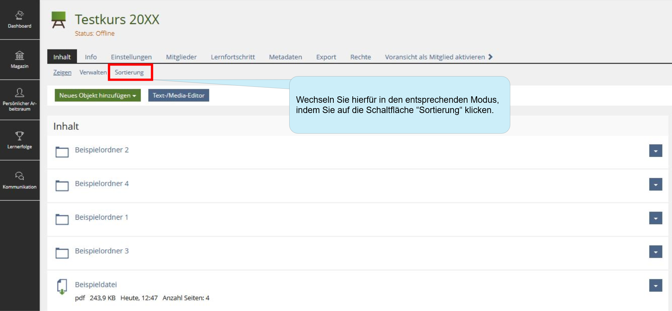Click arrow after Voransicht als Mitglied aktivieren
Viewport: 672px width, 311px height.
point(490,57)
